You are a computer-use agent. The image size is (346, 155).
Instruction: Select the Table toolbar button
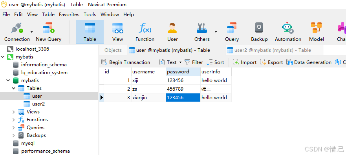point(90,32)
